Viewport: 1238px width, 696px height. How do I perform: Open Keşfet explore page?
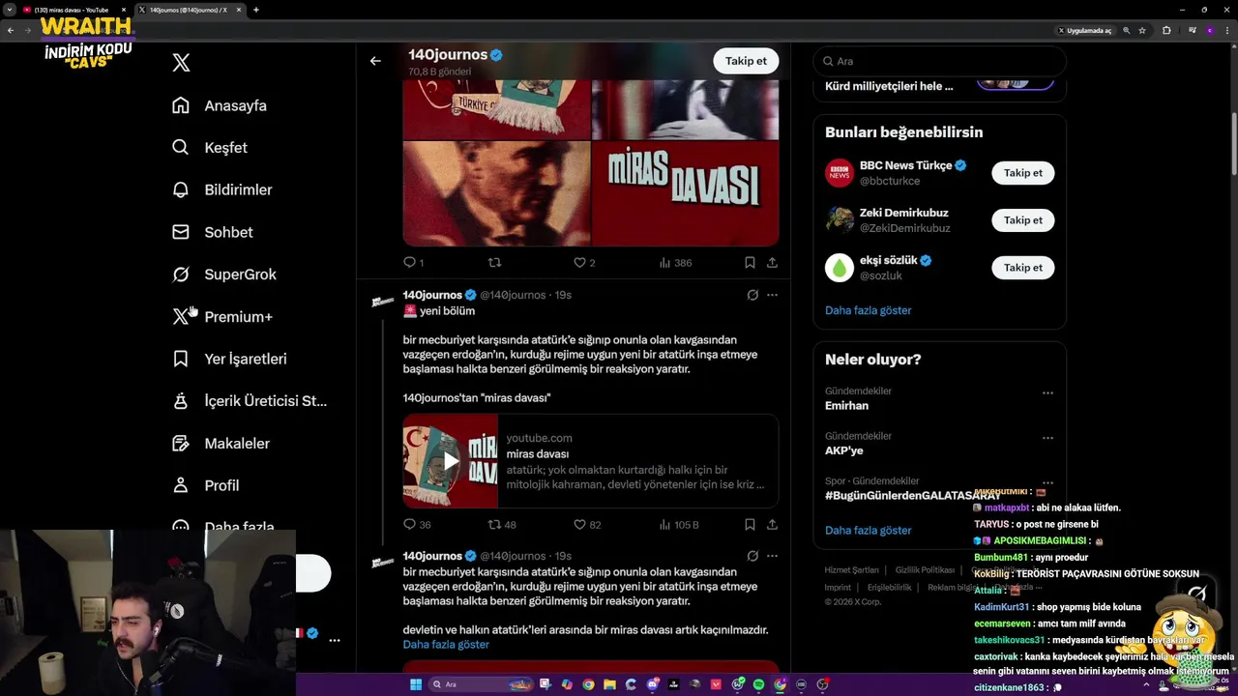tap(210, 148)
